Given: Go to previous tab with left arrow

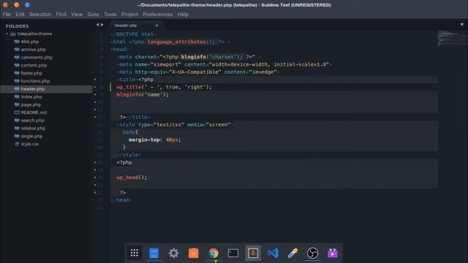Looking at the screenshot, I should (x=97, y=25).
